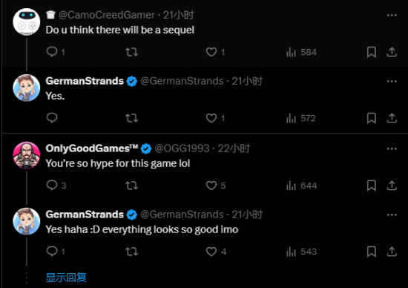Retweet the 'Do u think there will be a sequel' tweet
This screenshot has width=408, height=288.
coord(131,52)
